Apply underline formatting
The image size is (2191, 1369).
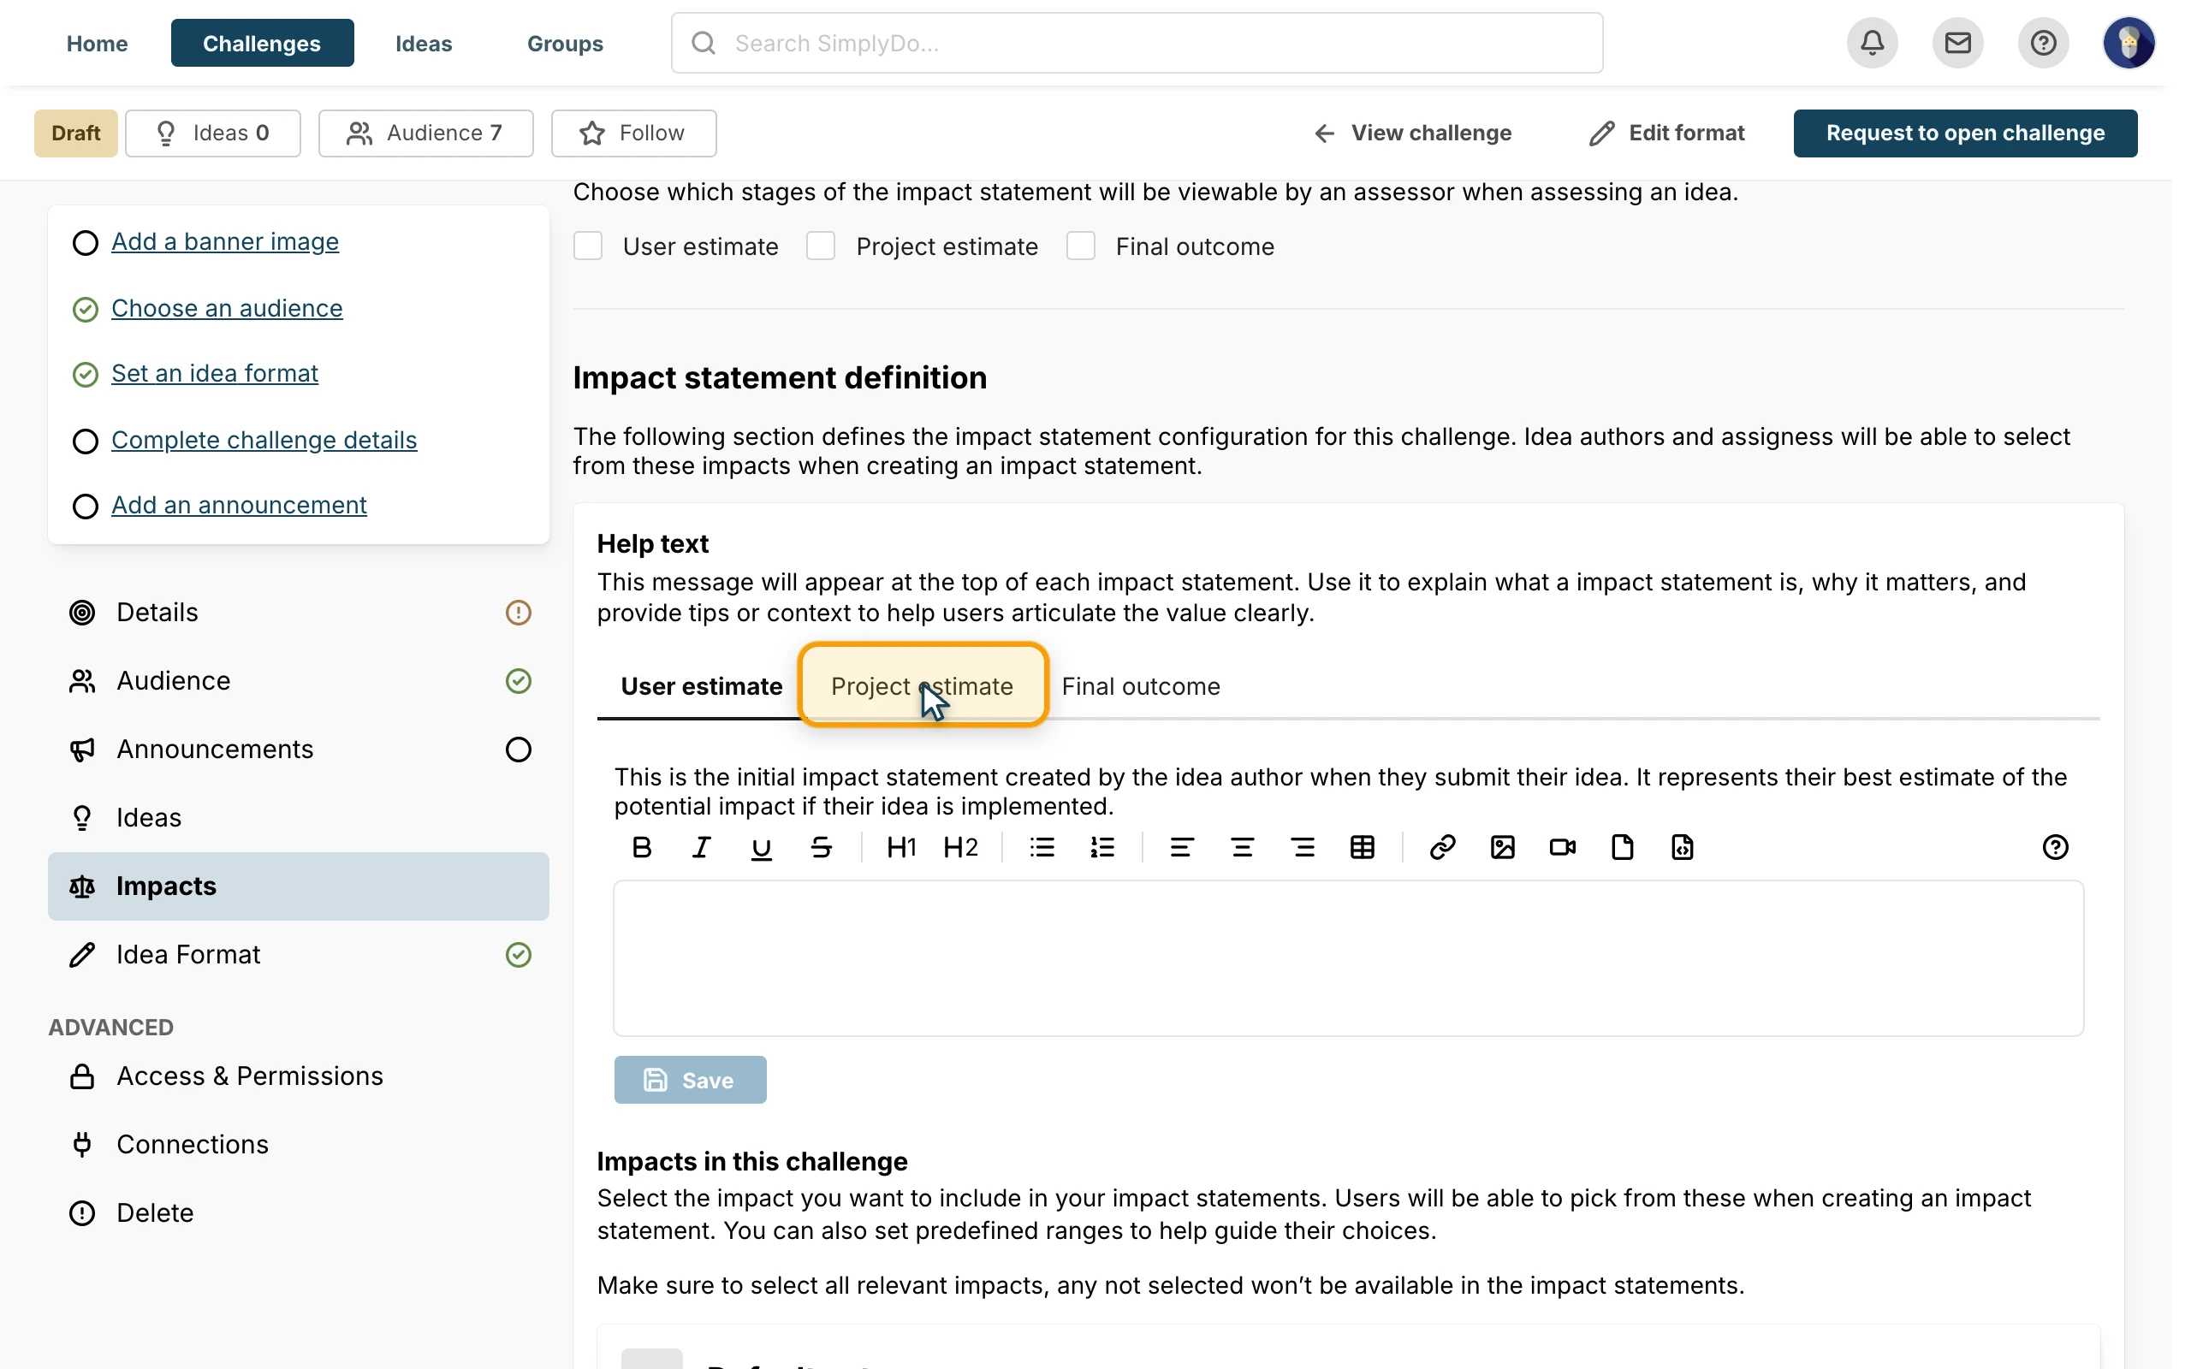pos(762,847)
